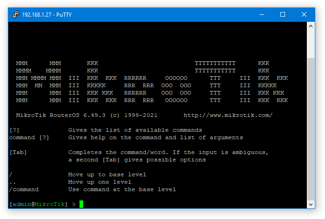The width and height of the screenshot is (325, 219).
Task: Click the 'MikroTik' hostname in the prompt
Action: 50,204
